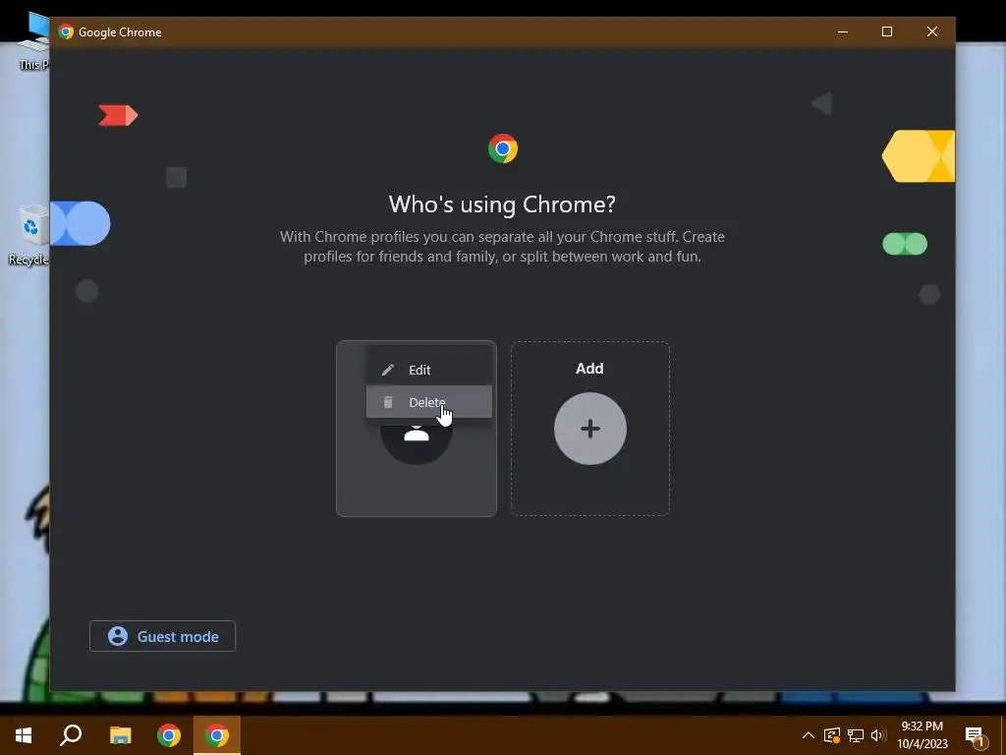This screenshot has width=1006, height=755.
Task: Click the security warning tray icon
Action: [x=832, y=735]
